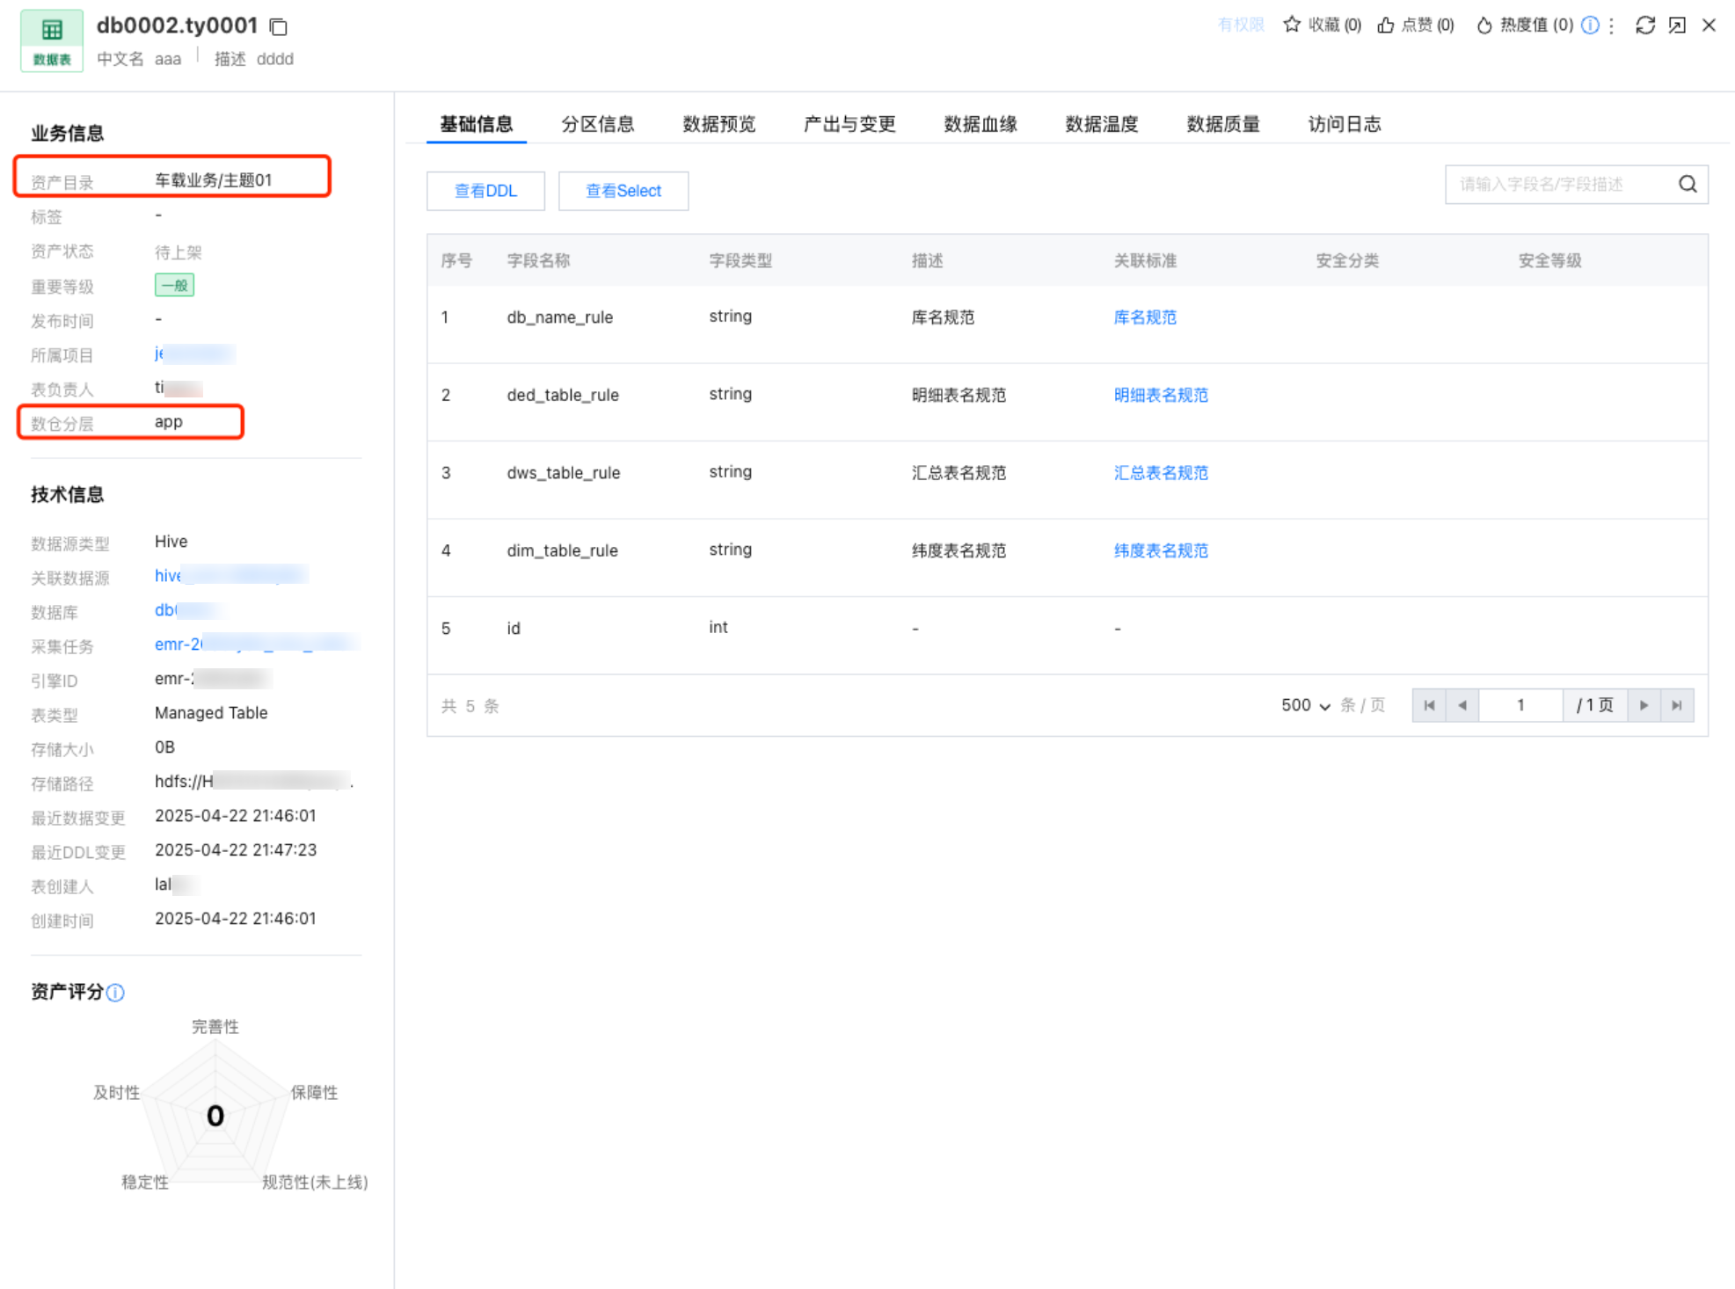The width and height of the screenshot is (1735, 1289).
Task: Open the 数据质量 tab
Action: pos(1222,124)
